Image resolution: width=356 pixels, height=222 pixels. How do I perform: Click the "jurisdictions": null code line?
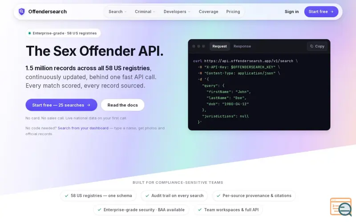(226, 116)
